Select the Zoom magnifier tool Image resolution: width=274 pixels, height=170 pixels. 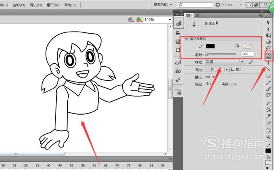coord(268,137)
